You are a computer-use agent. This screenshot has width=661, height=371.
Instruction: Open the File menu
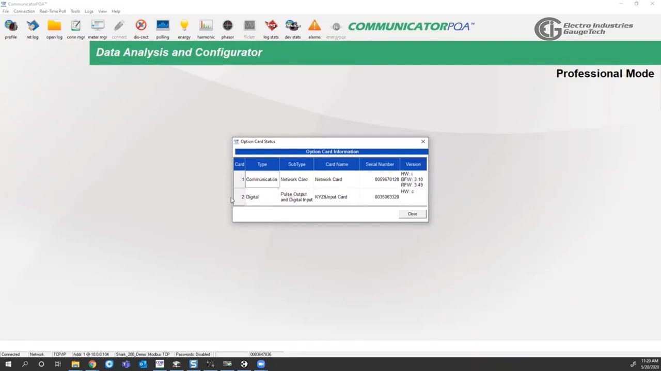(x=6, y=11)
